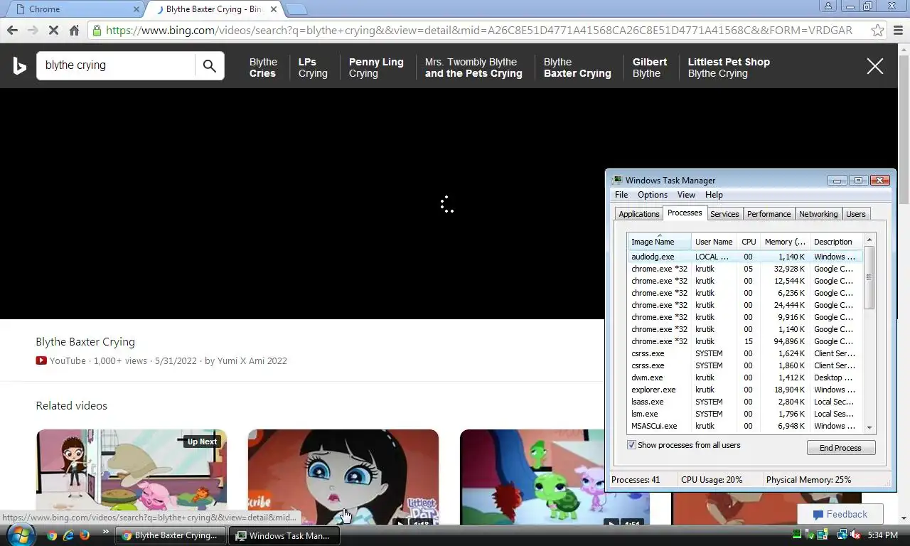
Task: Click the network tray icon
Action: pyautogui.click(x=842, y=535)
